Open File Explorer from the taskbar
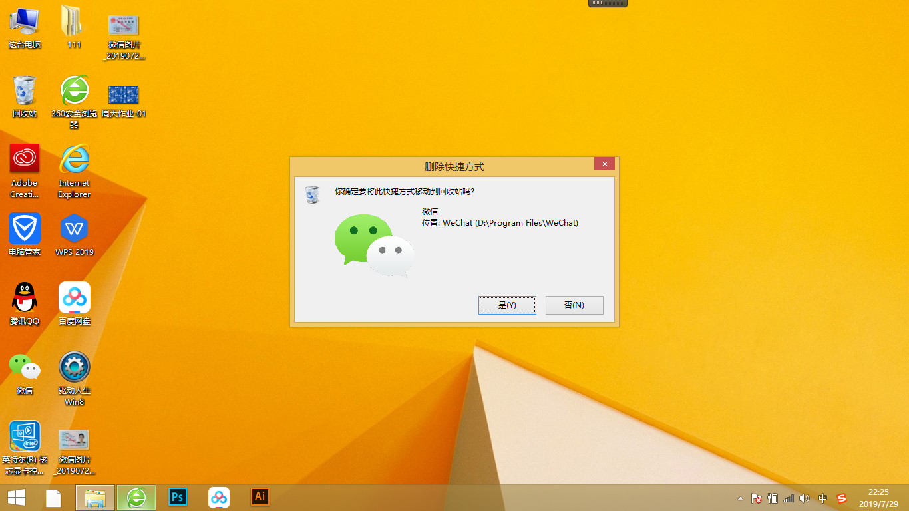 95,498
